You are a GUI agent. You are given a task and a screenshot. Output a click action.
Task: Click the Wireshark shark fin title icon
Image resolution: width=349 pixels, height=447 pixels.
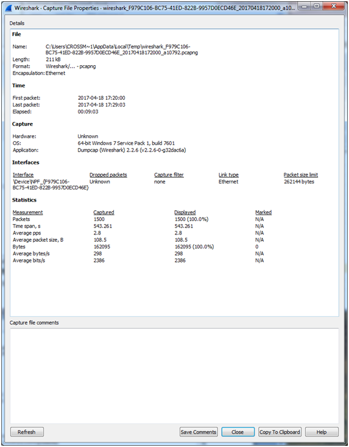(9, 8)
